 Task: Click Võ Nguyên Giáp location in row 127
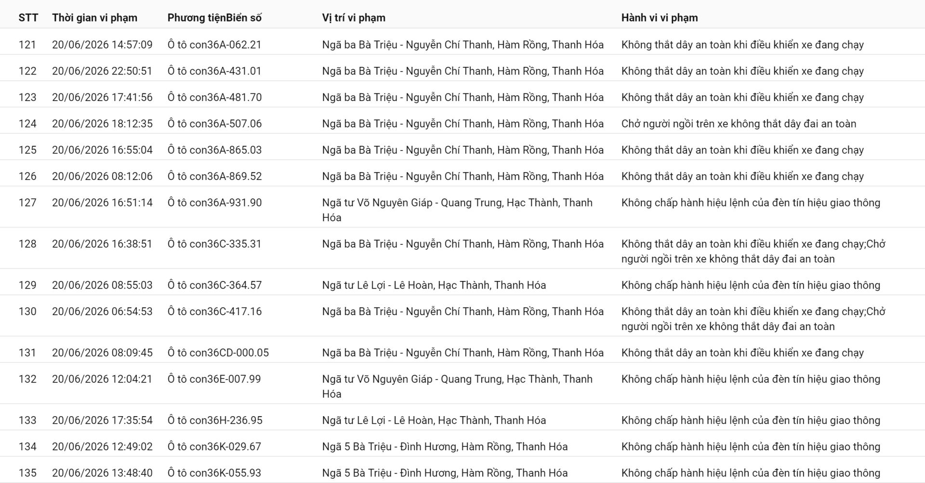[457, 210]
